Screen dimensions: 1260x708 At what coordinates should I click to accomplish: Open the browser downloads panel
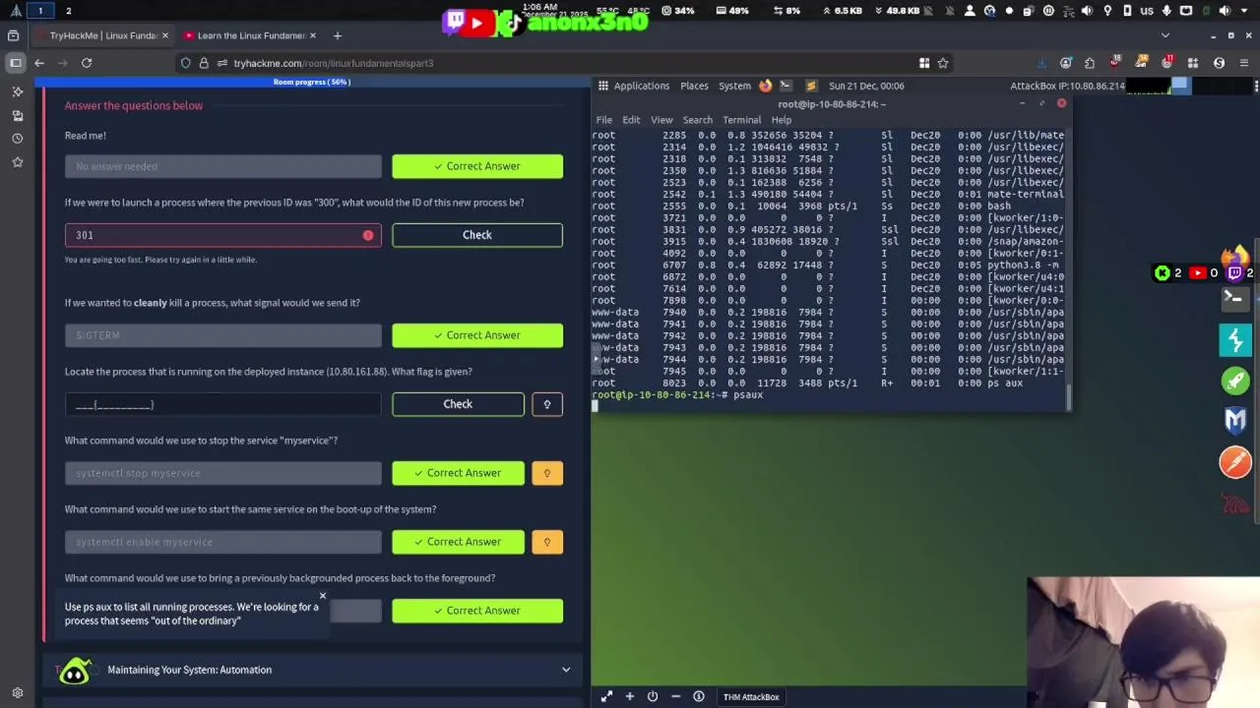pos(1041,63)
